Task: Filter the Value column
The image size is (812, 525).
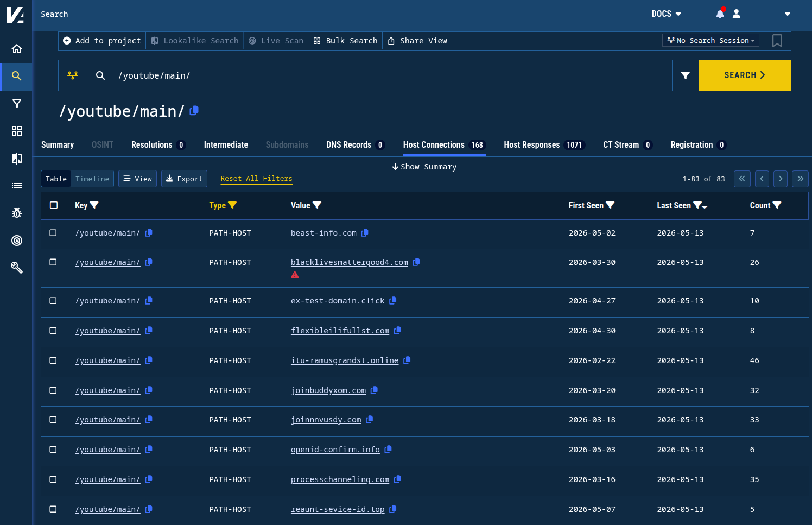Action: tap(317, 205)
